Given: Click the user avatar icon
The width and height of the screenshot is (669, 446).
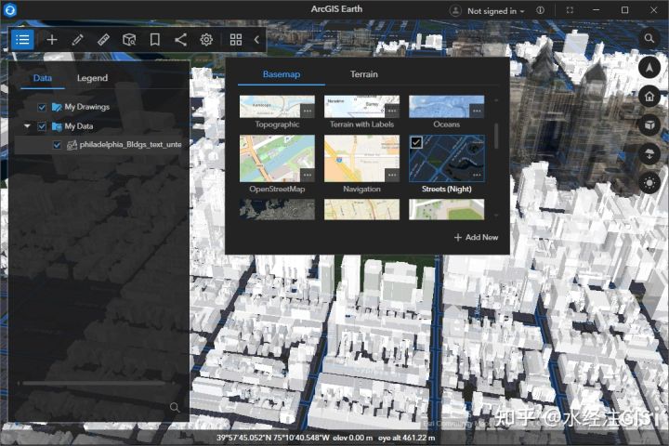Looking at the screenshot, I should point(455,10).
